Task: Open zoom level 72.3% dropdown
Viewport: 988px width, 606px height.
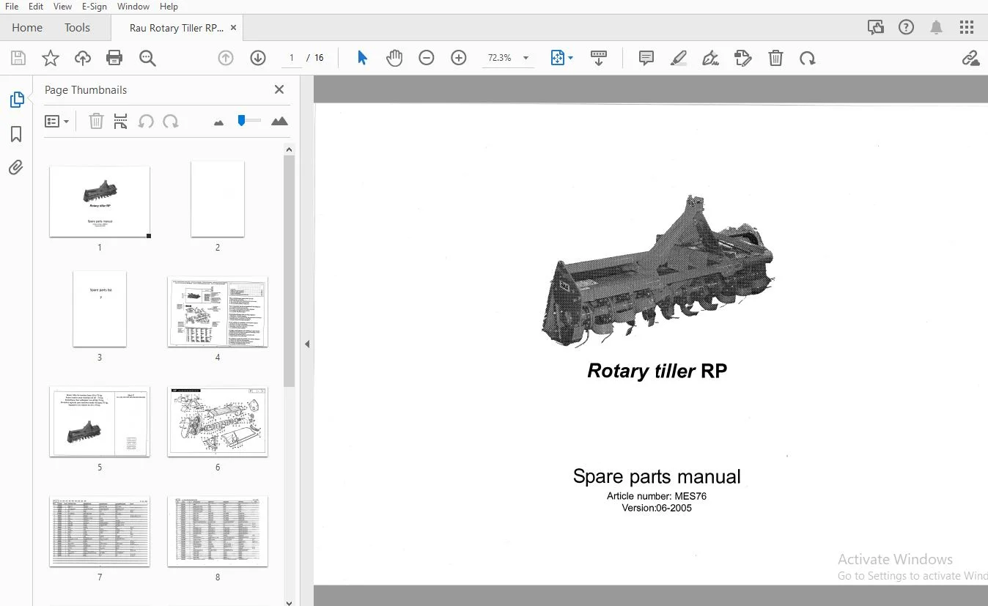Action: 509,58
